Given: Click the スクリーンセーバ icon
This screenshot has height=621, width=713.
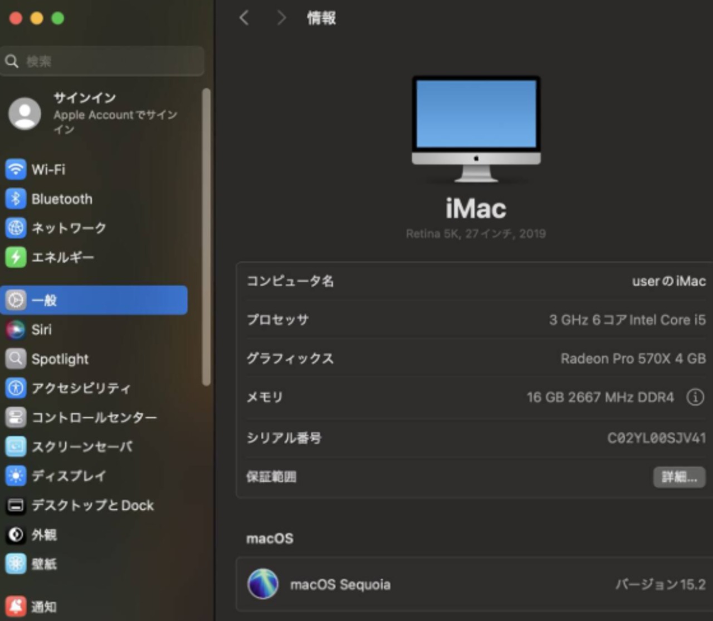Looking at the screenshot, I should click(16, 446).
